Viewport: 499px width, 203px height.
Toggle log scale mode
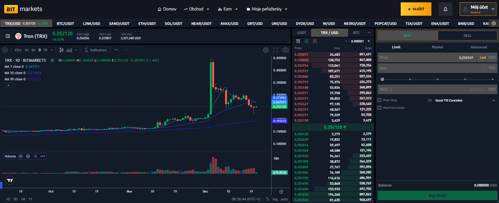point(275,199)
